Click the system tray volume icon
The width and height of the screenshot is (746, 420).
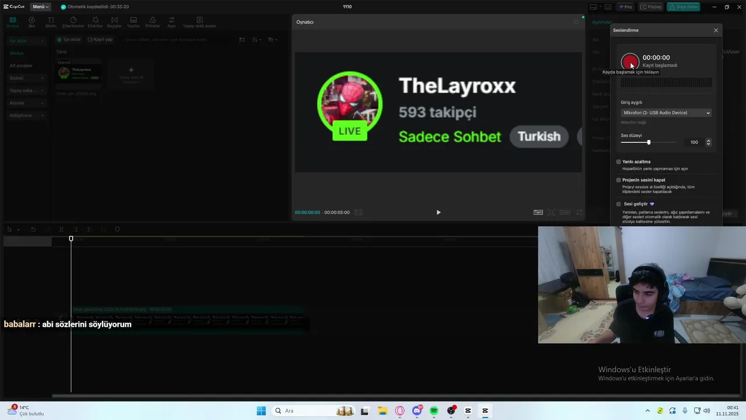coord(706,411)
